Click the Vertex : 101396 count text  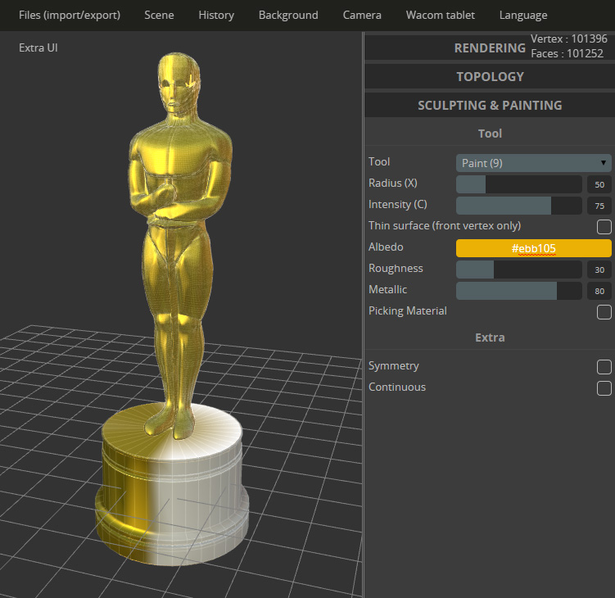pyautogui.click(x=568, y=39)
